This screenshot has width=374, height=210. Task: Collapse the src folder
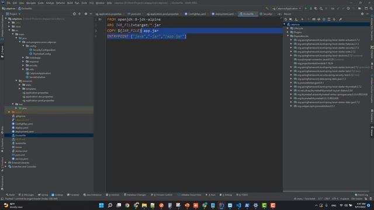point(9,30)
